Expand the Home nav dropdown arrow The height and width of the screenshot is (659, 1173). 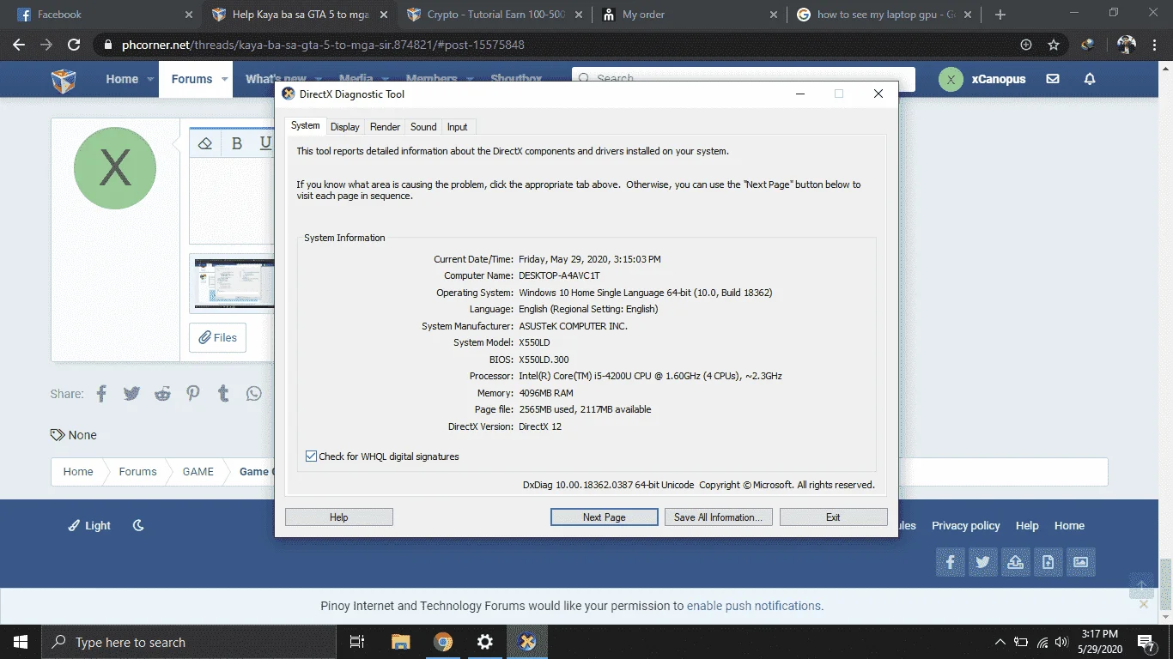point(151,79)
